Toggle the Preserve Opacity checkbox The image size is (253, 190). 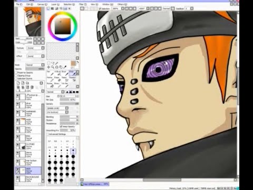[x=16, y=72]
